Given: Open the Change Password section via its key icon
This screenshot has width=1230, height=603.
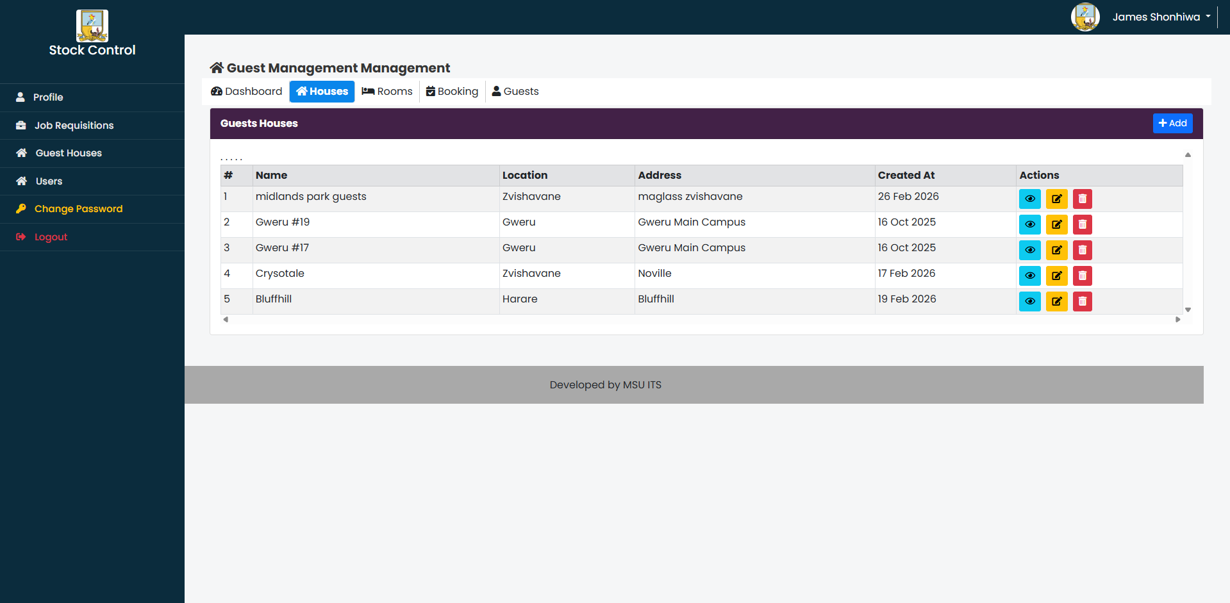Looking at the screenshot, I should pos(21,209).
